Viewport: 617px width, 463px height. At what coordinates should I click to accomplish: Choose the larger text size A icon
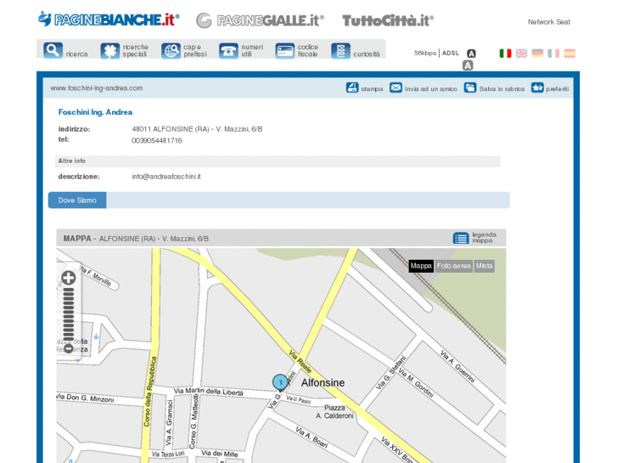pos(468,65)
